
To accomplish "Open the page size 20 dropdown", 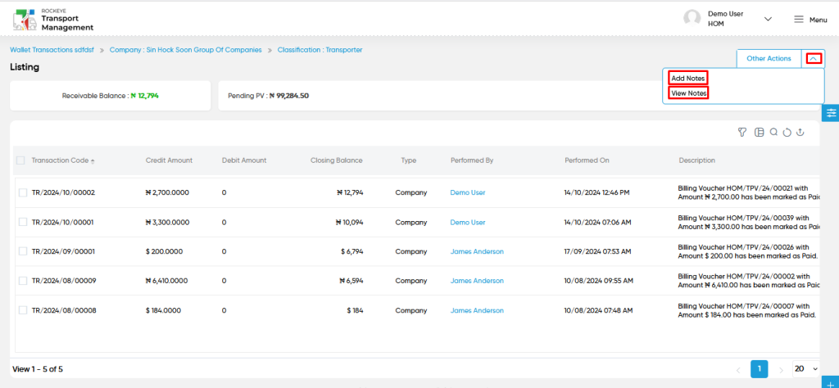I will pos(806,368).
